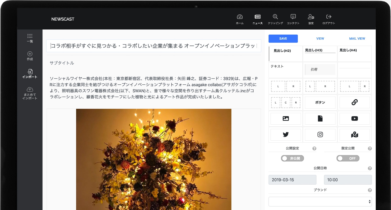Image resolution: width=391 pixels, height=210 pixels.
Task: Open the クリッピング section
Action: coord(275,19)
